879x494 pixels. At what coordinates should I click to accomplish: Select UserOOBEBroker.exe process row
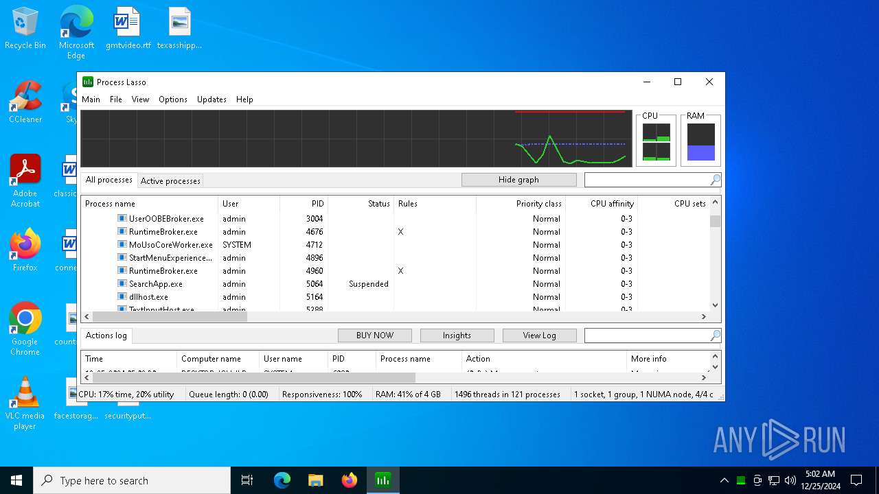click(396, 219)
